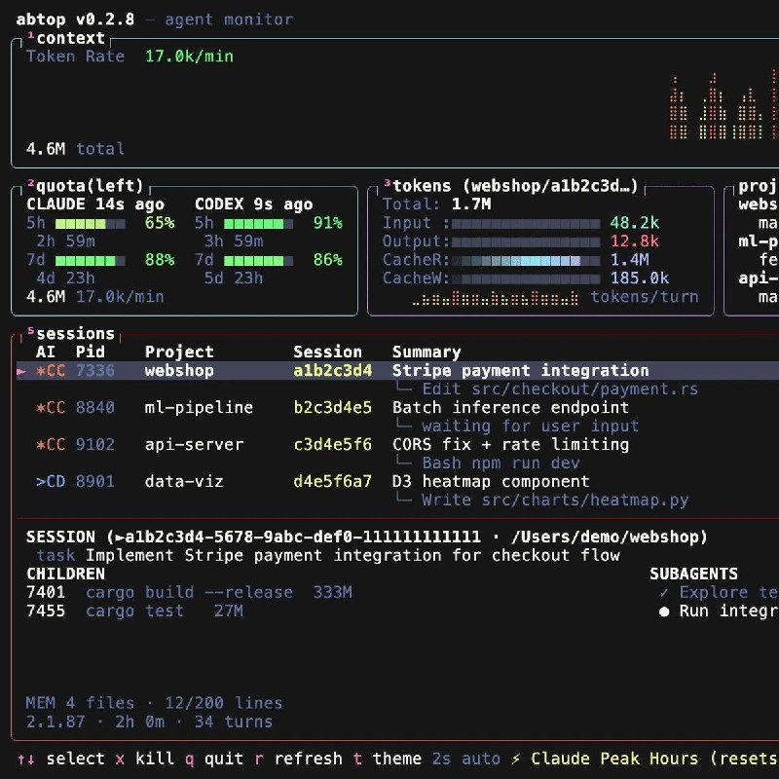779x779 pixels.
Task: Click 'waiting for user input' status line
Action: click(530, 427)
